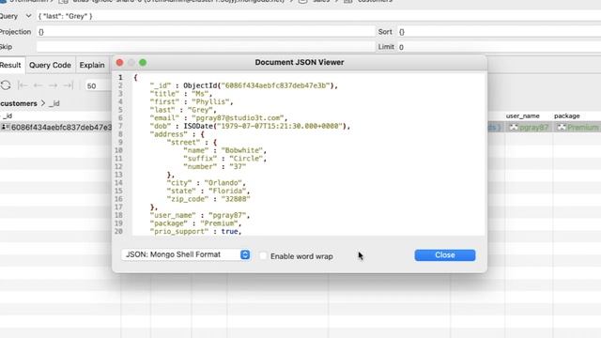Go to next page arrow icon
This screenshot has width=601, height=338.
point(53,85)
